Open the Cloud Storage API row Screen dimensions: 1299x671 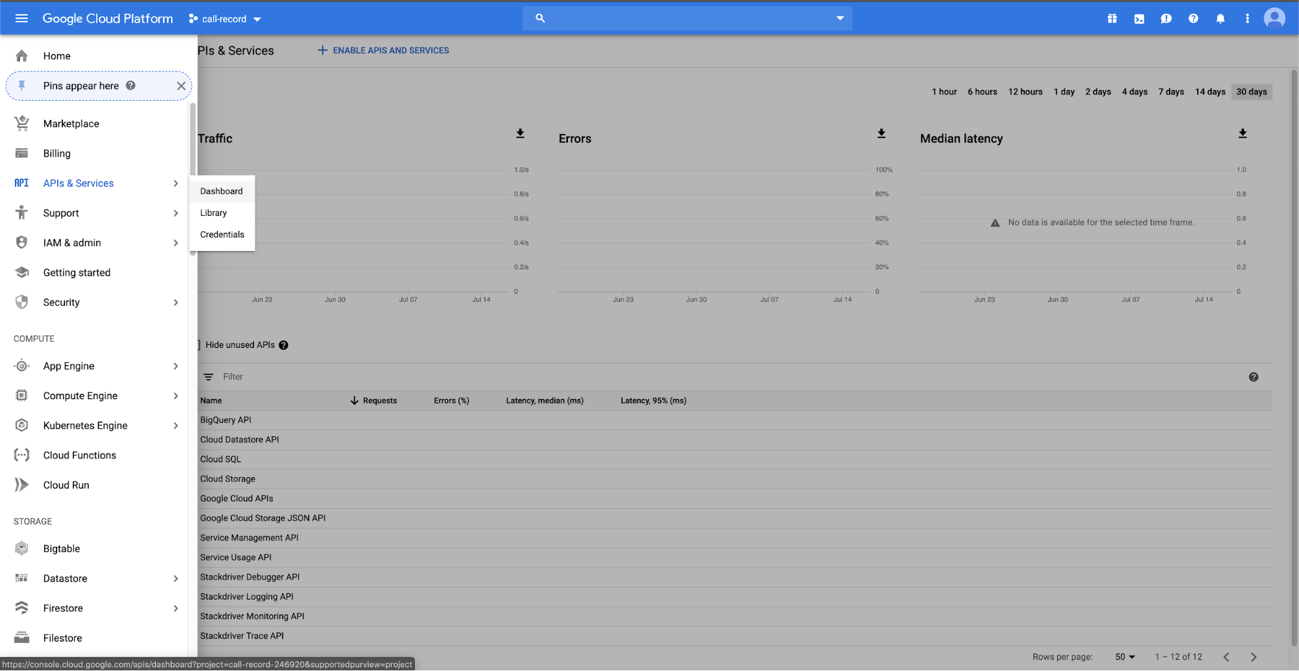(735, 479)
